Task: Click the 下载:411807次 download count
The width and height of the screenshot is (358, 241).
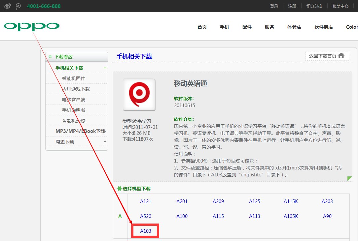Action: click(138, 139)
